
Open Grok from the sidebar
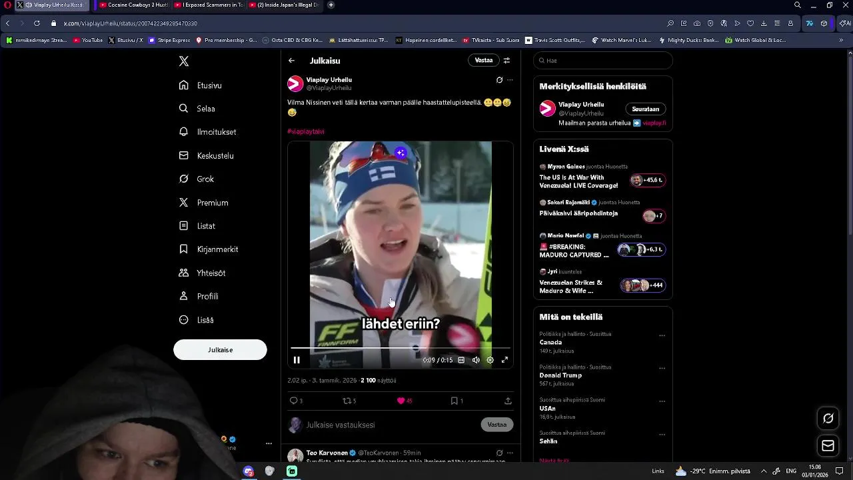coord(196,179)
